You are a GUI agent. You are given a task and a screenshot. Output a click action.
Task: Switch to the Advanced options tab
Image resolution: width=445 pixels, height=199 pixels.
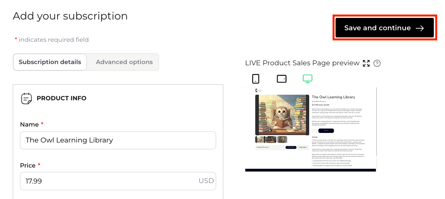pyautogui.click(x=124, y=62)
